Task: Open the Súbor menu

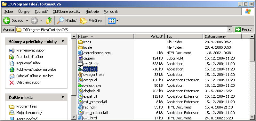Action: click(x=9, y=12)
